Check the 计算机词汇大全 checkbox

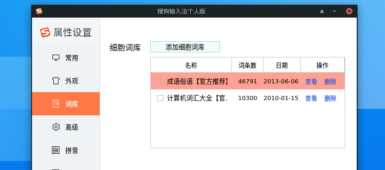coord(160,98)
